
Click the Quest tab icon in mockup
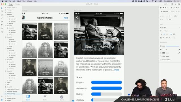pyautogui.click(x=62, y=97)
